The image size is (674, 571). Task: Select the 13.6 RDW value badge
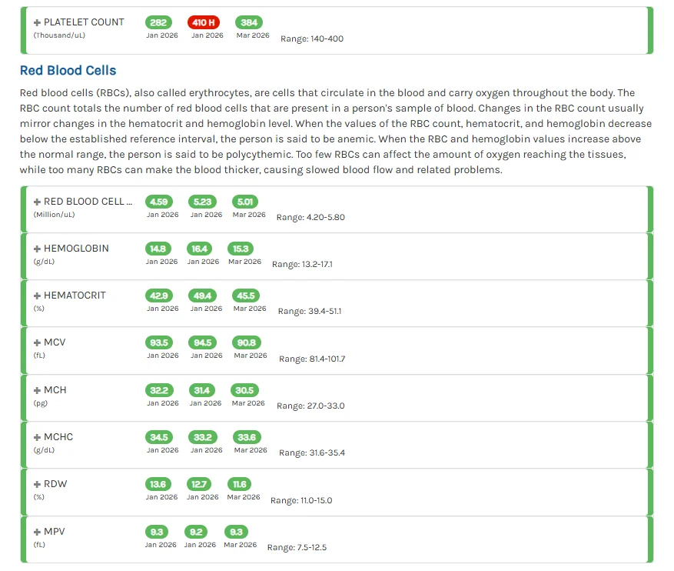pos(158,484)
